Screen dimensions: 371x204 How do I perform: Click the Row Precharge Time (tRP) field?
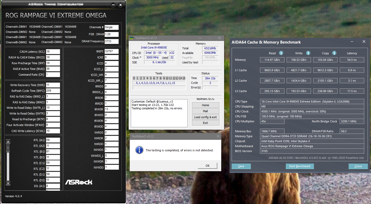tap(53, 63)
